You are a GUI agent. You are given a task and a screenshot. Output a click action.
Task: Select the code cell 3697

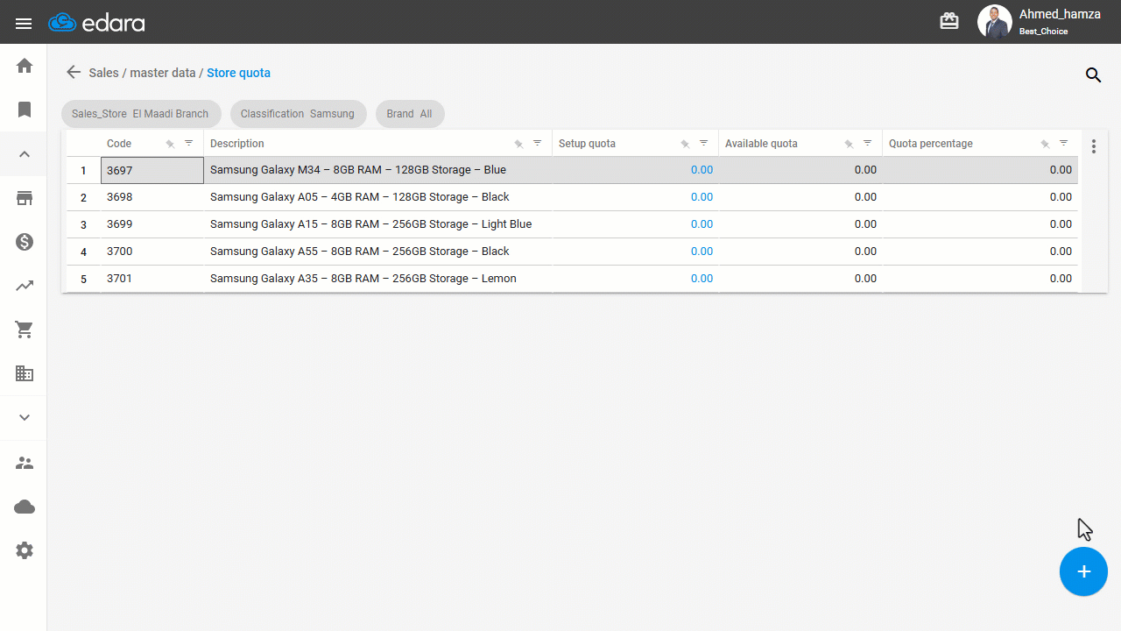[152, 170]
